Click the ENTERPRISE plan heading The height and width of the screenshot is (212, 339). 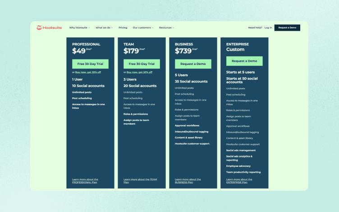click(238, 44)
